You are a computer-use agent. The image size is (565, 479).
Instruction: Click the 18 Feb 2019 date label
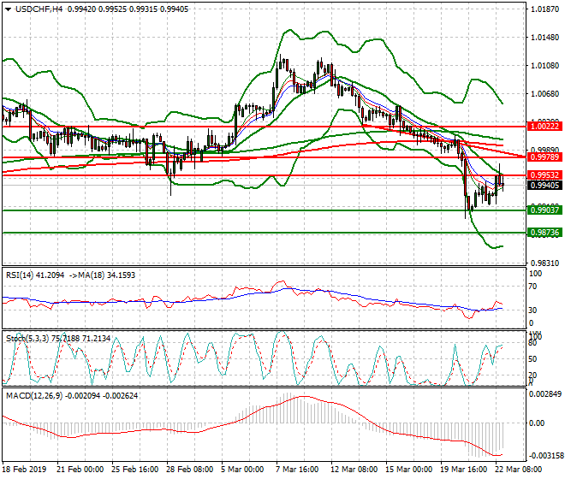coord(25,470)
